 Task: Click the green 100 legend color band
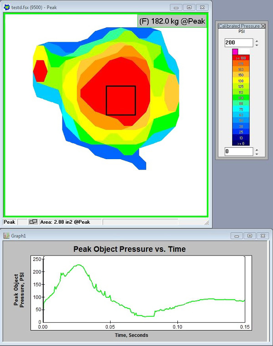pos(241,97)
